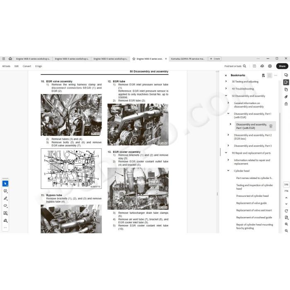290x290 pixels.
Task: Click the add bookmark icon in Bookmarks panel
Action: pos(263,75)
